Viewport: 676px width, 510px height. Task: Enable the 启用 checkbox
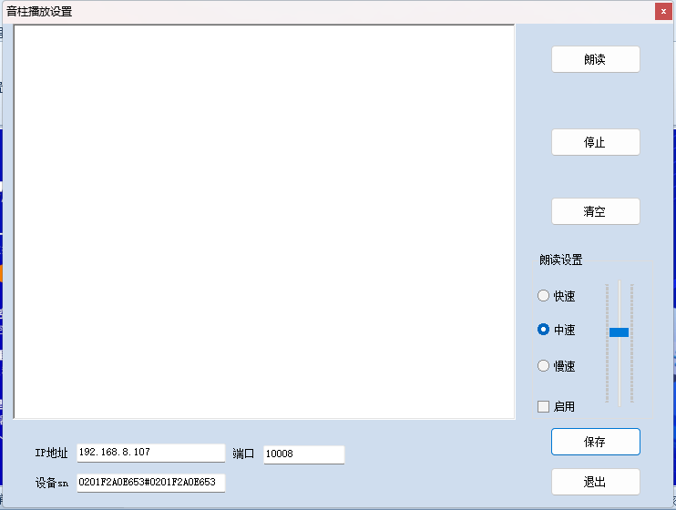(544, 407)
